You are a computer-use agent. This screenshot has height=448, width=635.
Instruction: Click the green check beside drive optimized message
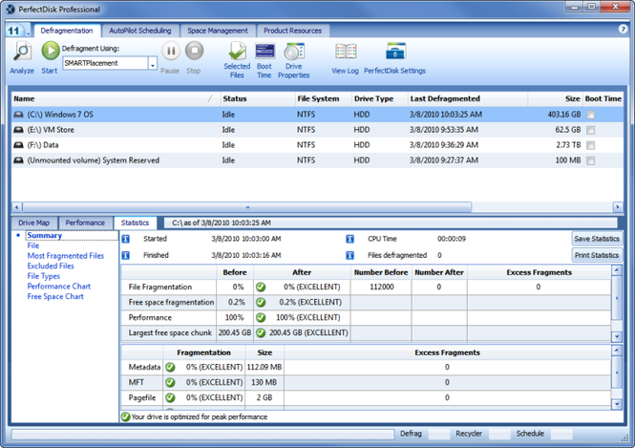125,416
